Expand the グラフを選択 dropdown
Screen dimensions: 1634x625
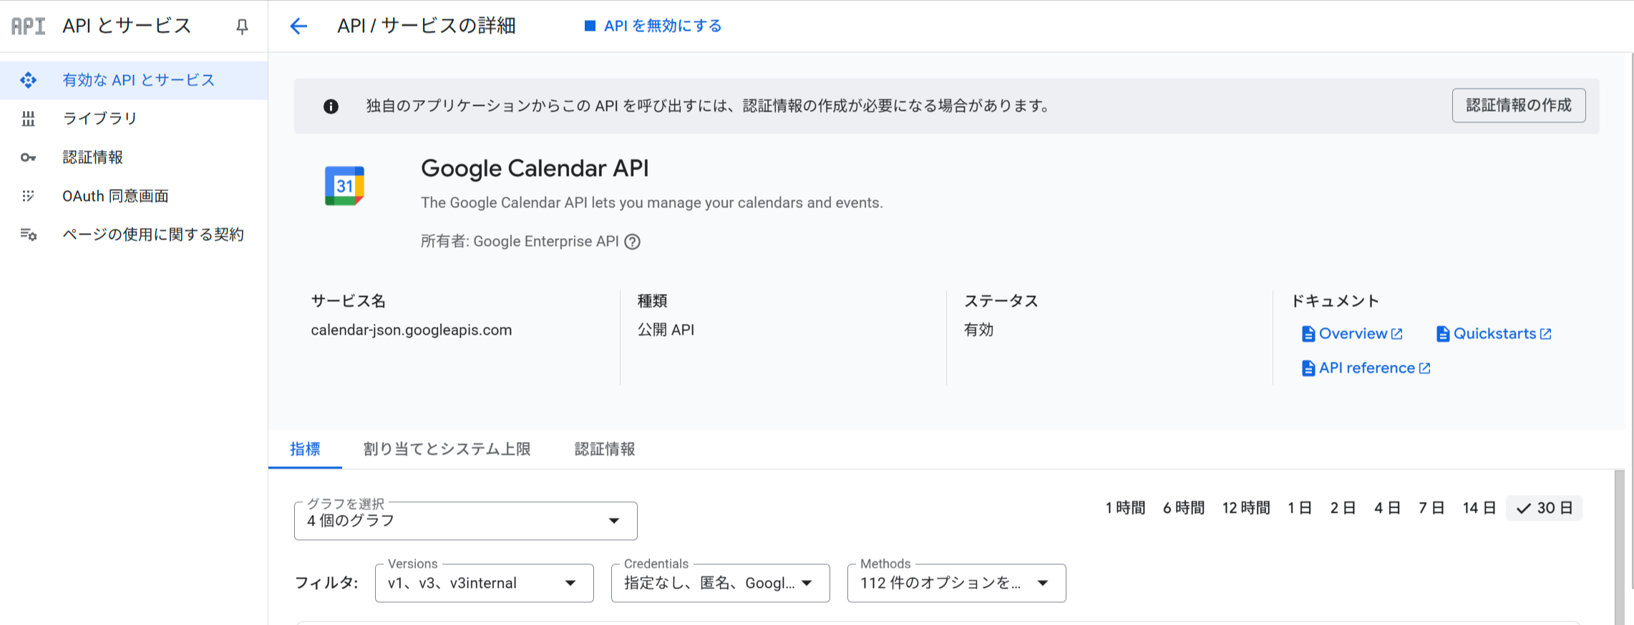tap(465, 521)
